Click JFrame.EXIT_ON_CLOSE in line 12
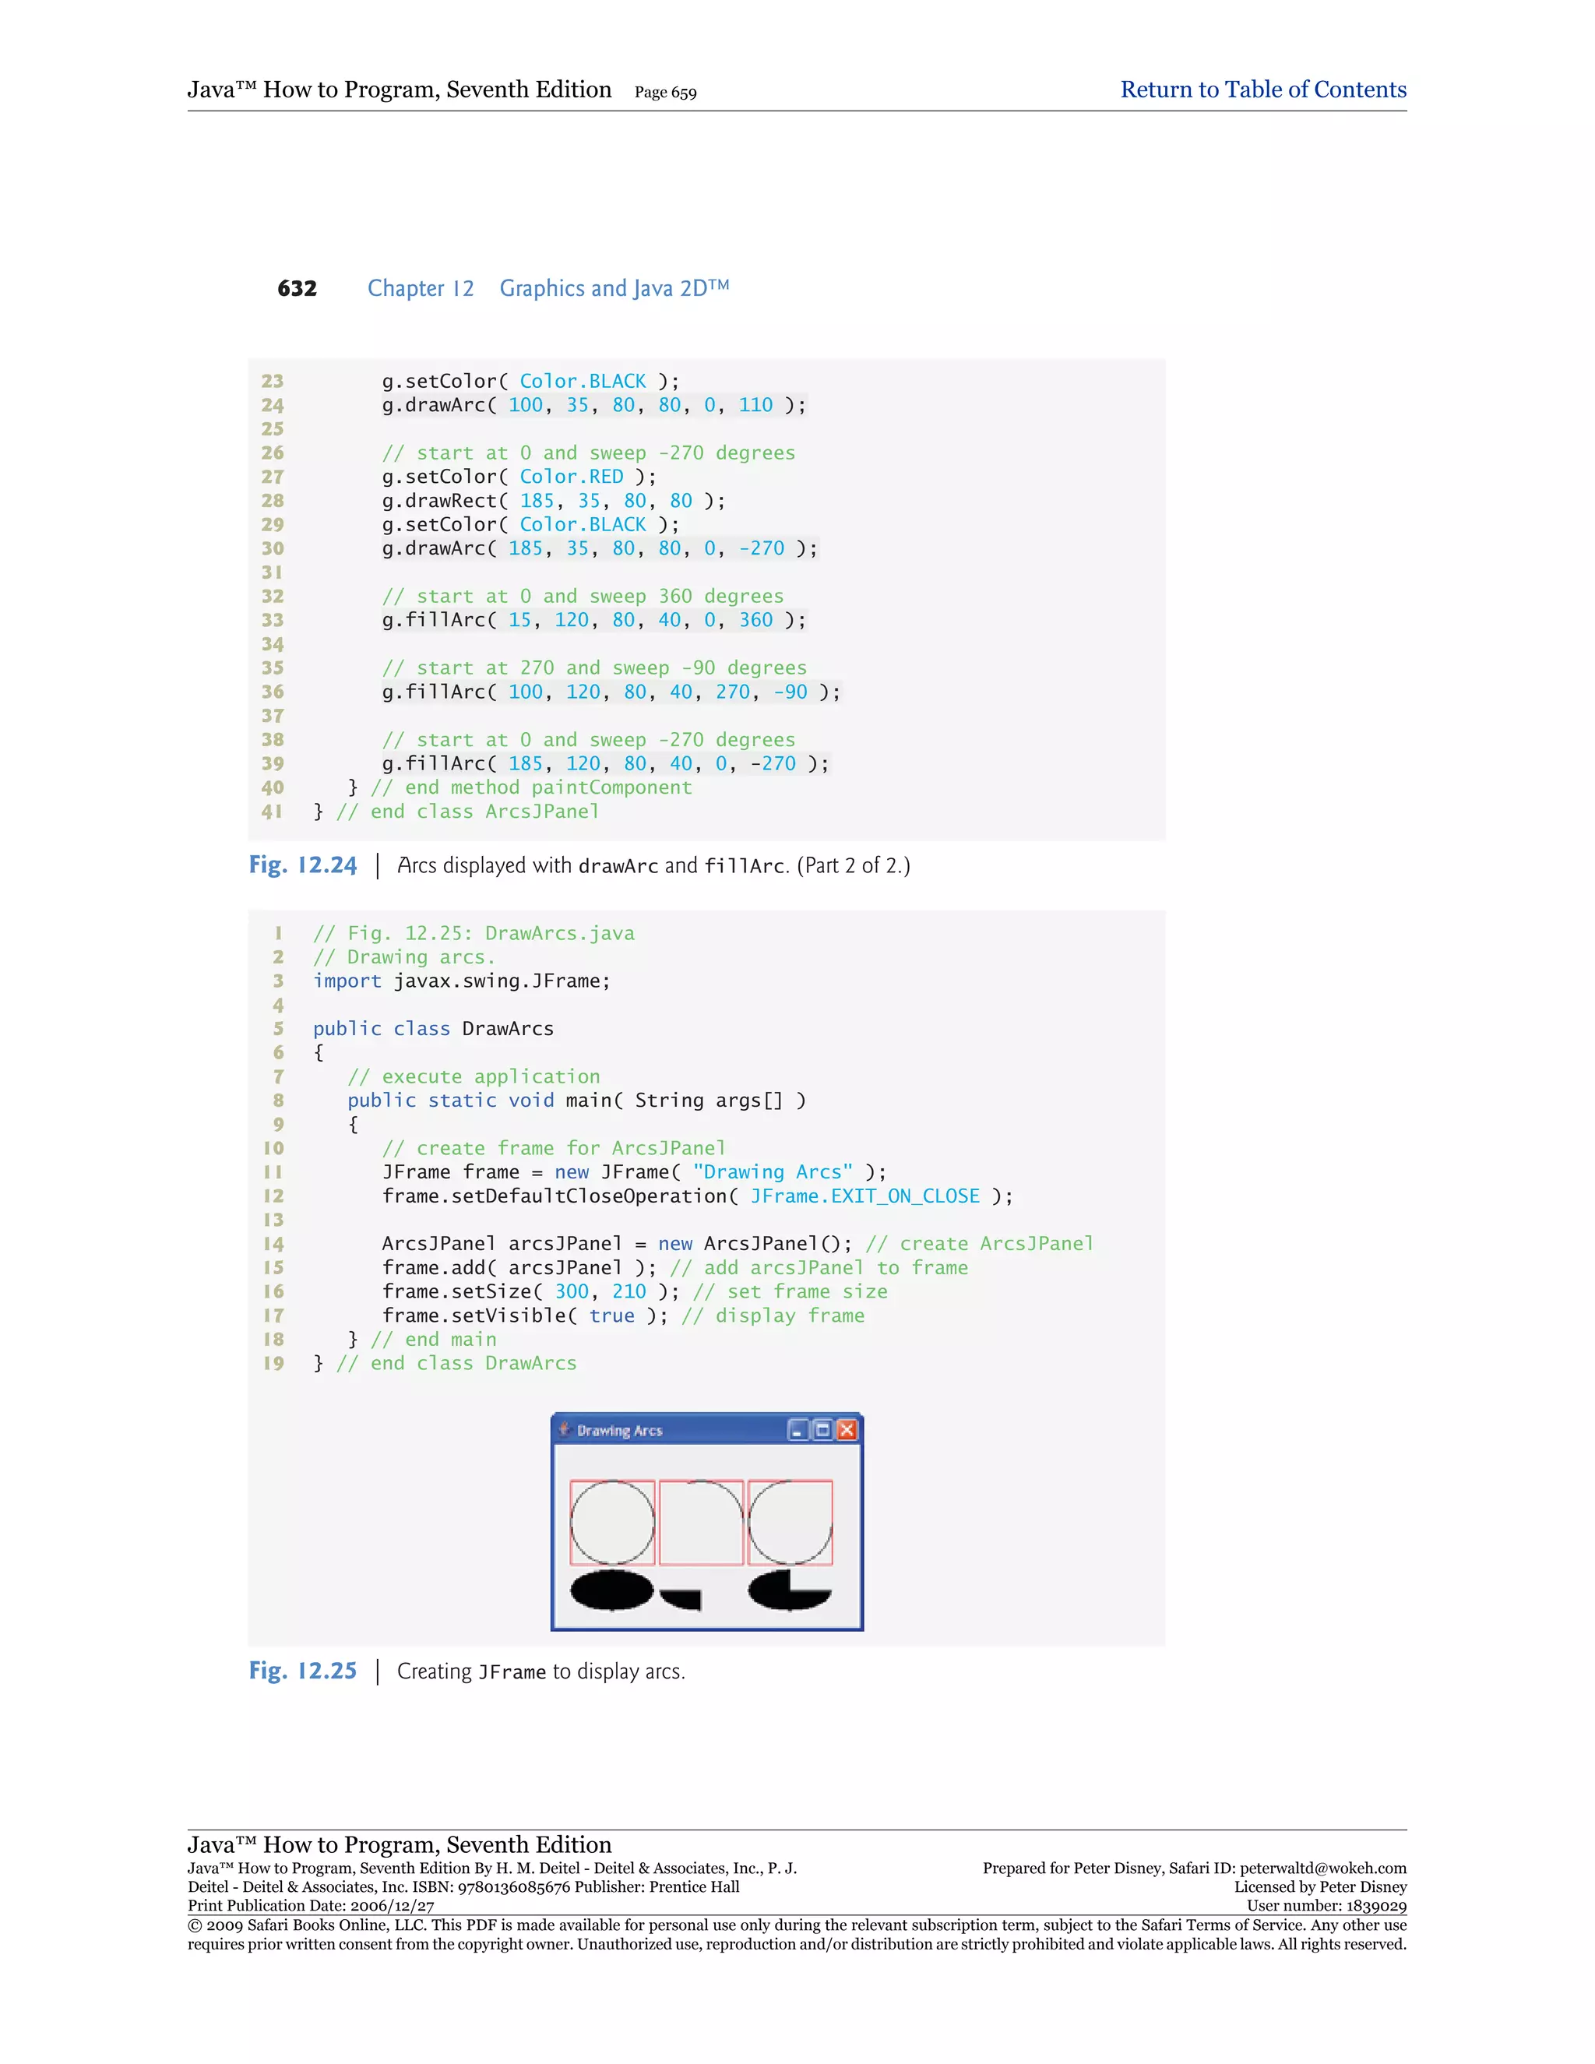This screenshot has width=1595, height=2064. [x=864, y=1196]
